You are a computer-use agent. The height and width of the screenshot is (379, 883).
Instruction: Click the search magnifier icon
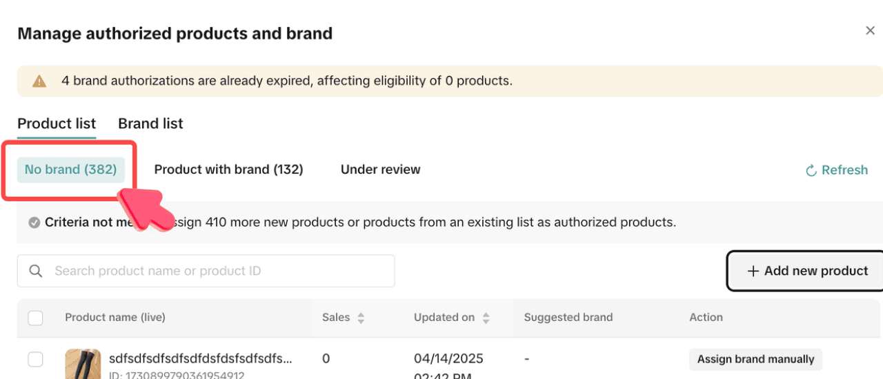click(36, 272)
